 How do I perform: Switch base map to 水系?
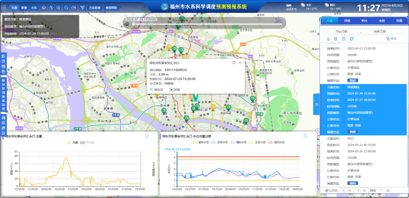[x=34, y=8]
